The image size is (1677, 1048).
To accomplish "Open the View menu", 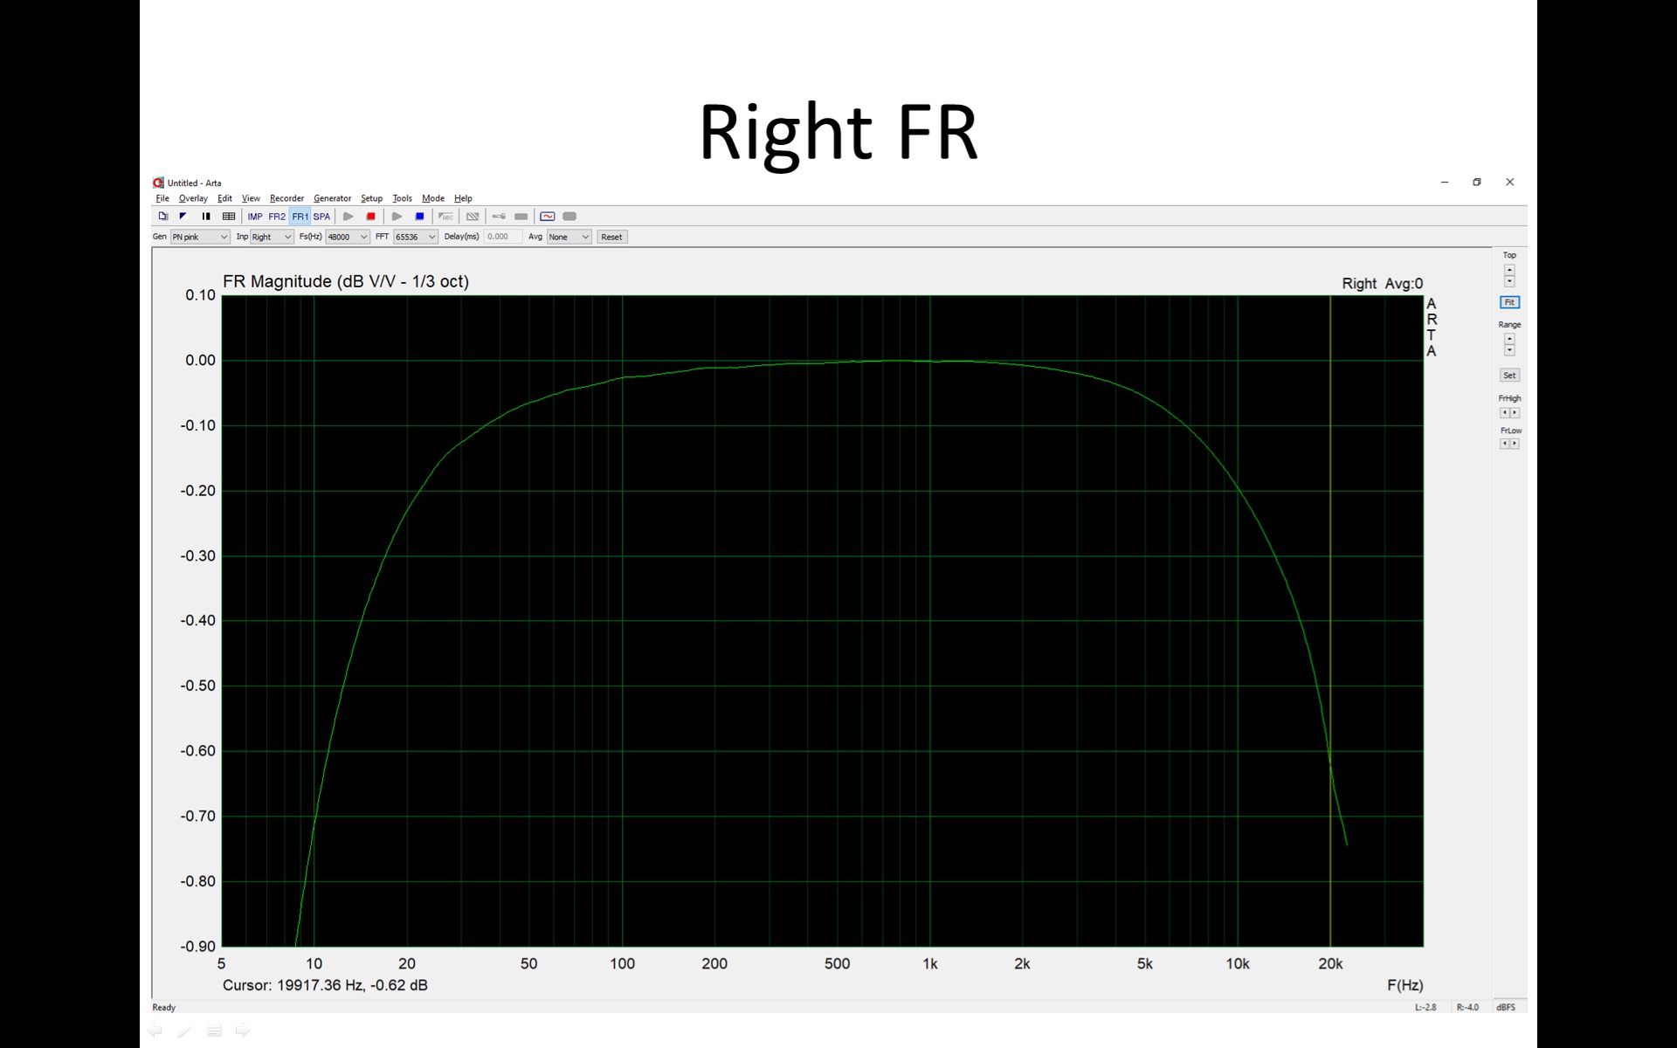I will [x=251, y=198].
